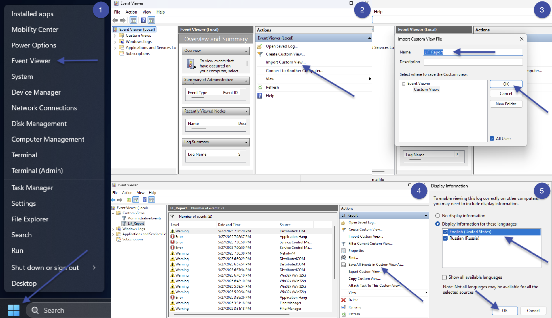Screen dimensions: 552x318
Task: Click horizontal scrollbar under top Event Viewer tree
Action: click(142, 171)
